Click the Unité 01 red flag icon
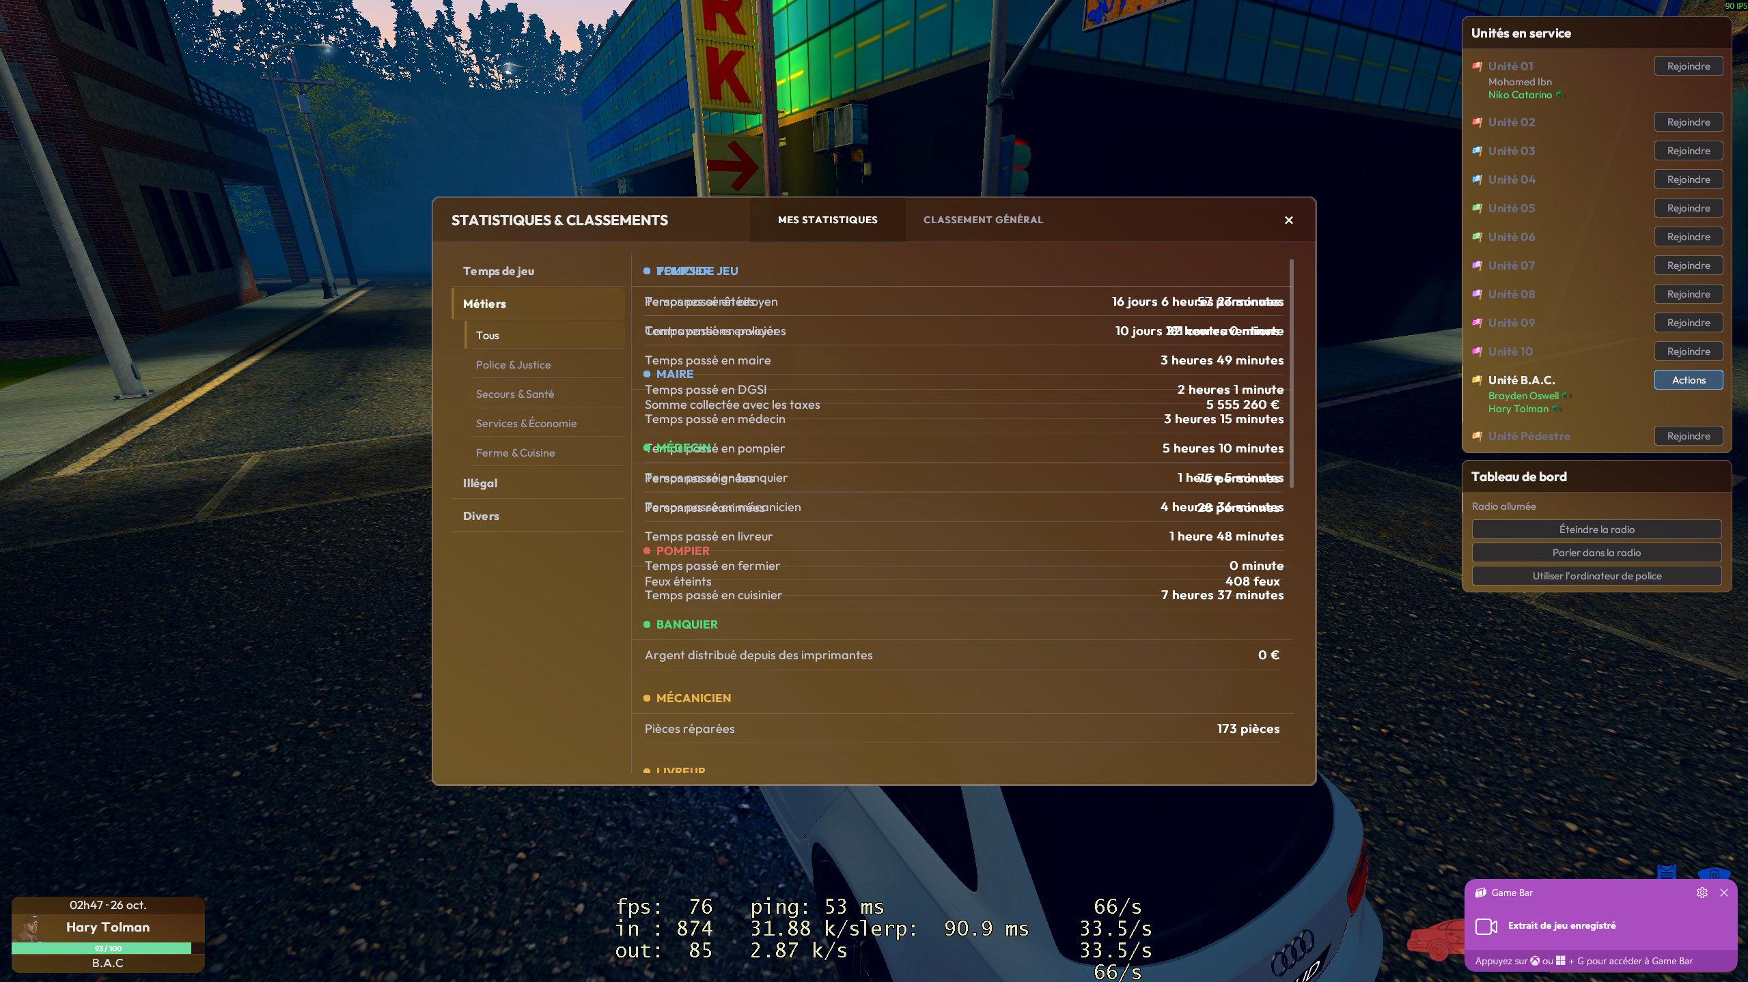 1477,66
